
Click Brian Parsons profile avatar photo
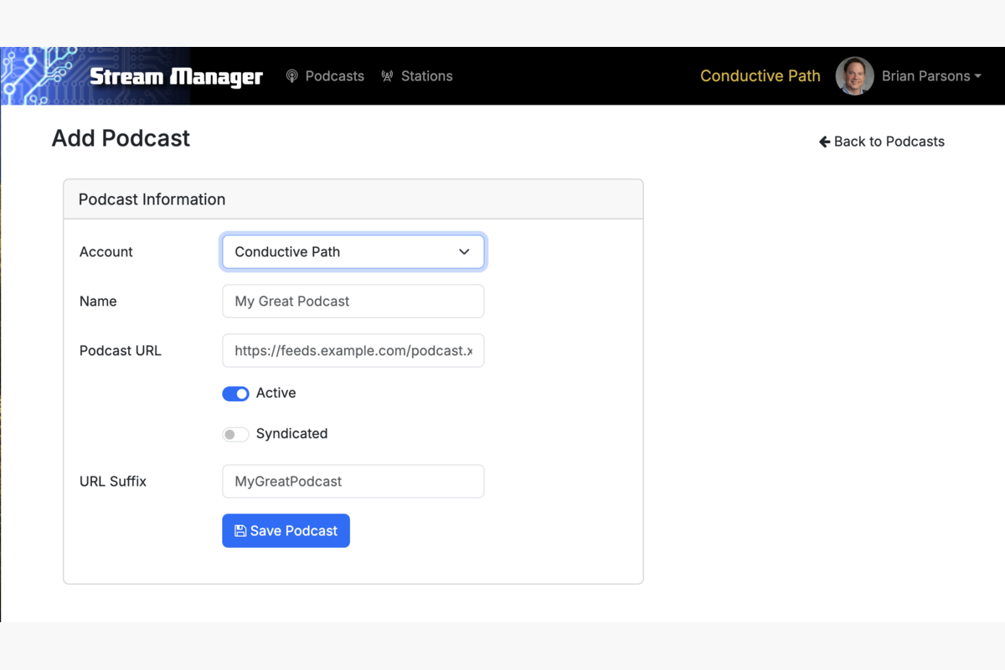click(x=854, y=75)
